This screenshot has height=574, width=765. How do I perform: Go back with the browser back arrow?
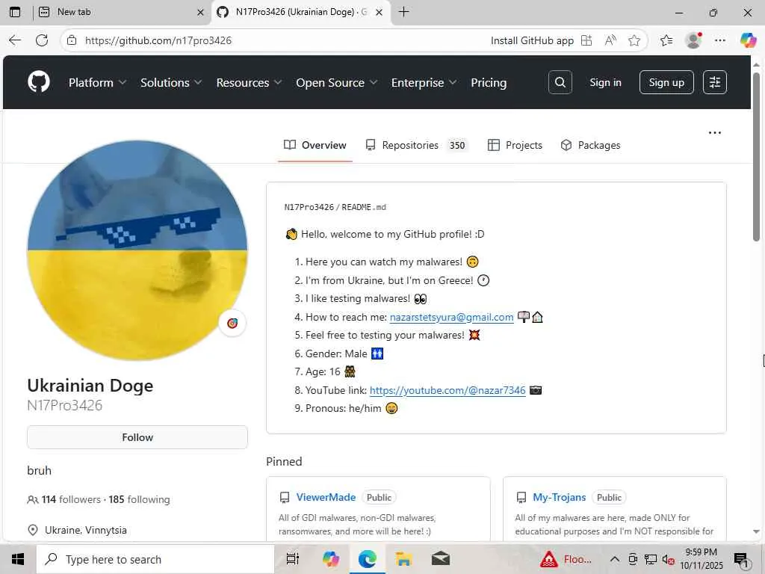click(x=15, y=40)
